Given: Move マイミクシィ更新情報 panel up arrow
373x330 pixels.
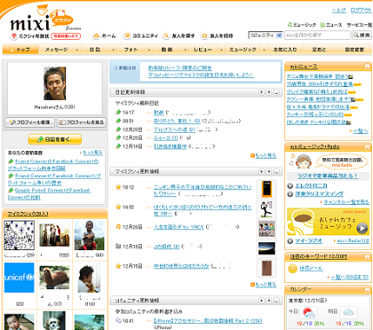Looking at the screenshot, I should 262,171.
